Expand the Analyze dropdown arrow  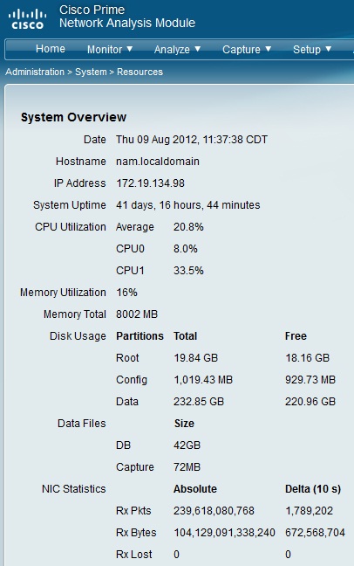coord(198,49)
